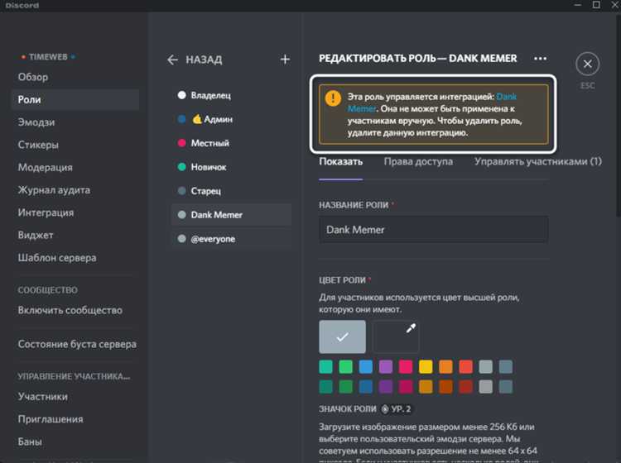Screen dimensions: 621x463
Task: Pick the orange swatch in top row
Action: (x=445, y=366)
